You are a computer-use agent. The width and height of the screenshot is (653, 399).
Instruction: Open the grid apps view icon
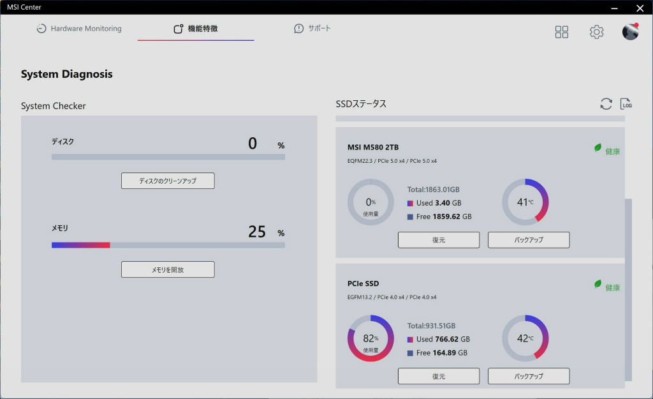561,32
